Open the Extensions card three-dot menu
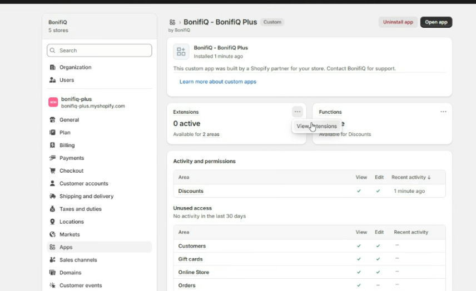Viewport: 476px width, 291px height. point(297,112)
